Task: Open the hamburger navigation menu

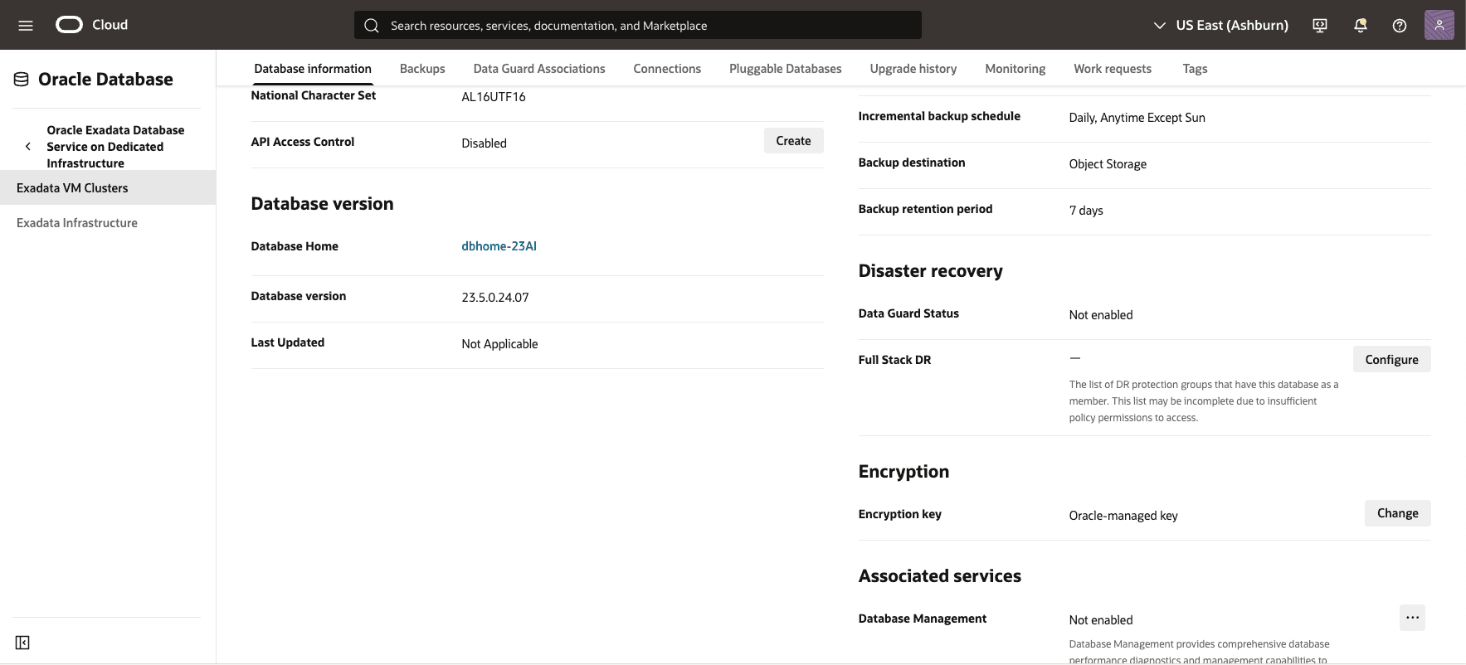Action: tap(26, 25)
